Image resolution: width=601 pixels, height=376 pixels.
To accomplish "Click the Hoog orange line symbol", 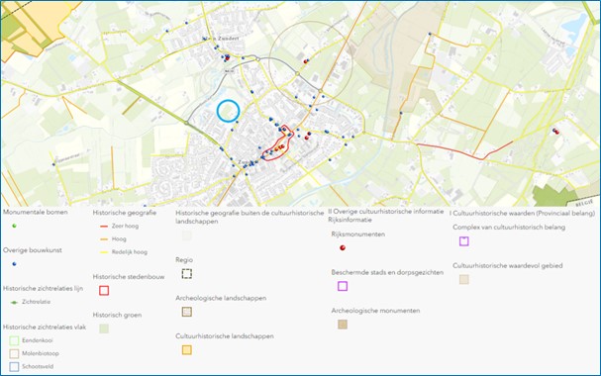I will (x=104, y=239).
